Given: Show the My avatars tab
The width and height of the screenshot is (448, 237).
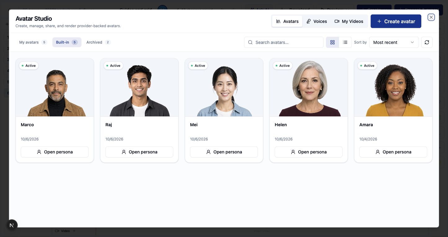Looking at the screenshot, I should [33, 42].
